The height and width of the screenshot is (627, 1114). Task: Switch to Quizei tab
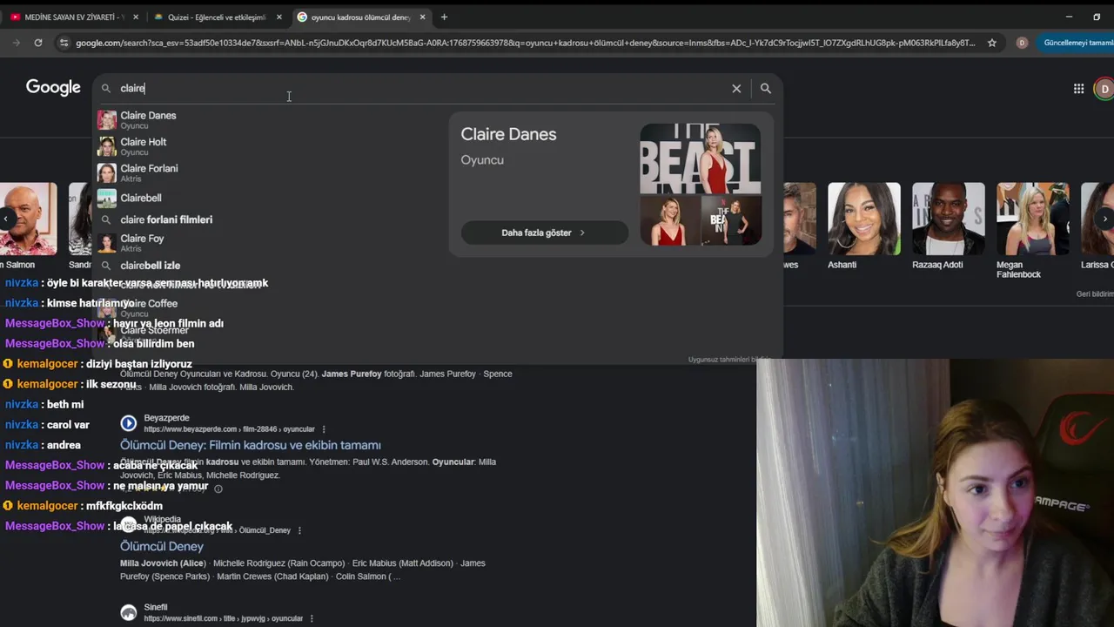click(x=216, y=17)
